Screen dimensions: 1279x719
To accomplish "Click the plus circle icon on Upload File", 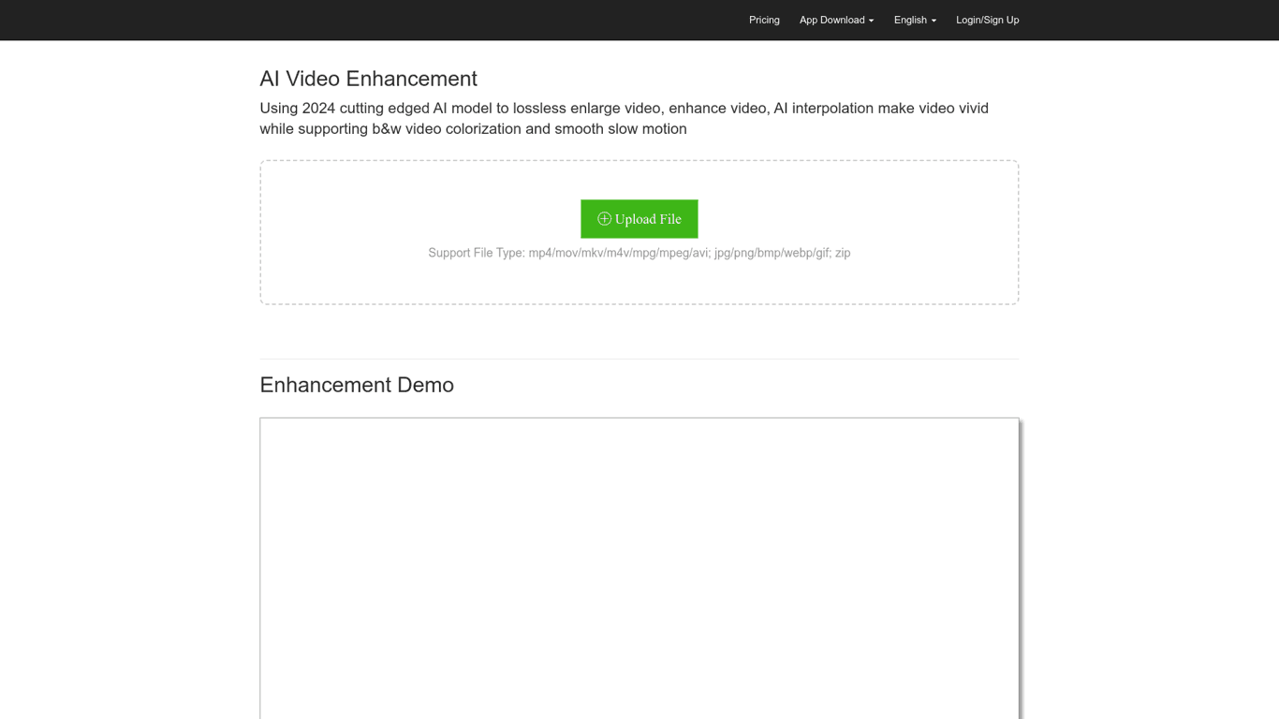I will click(604, 219).
